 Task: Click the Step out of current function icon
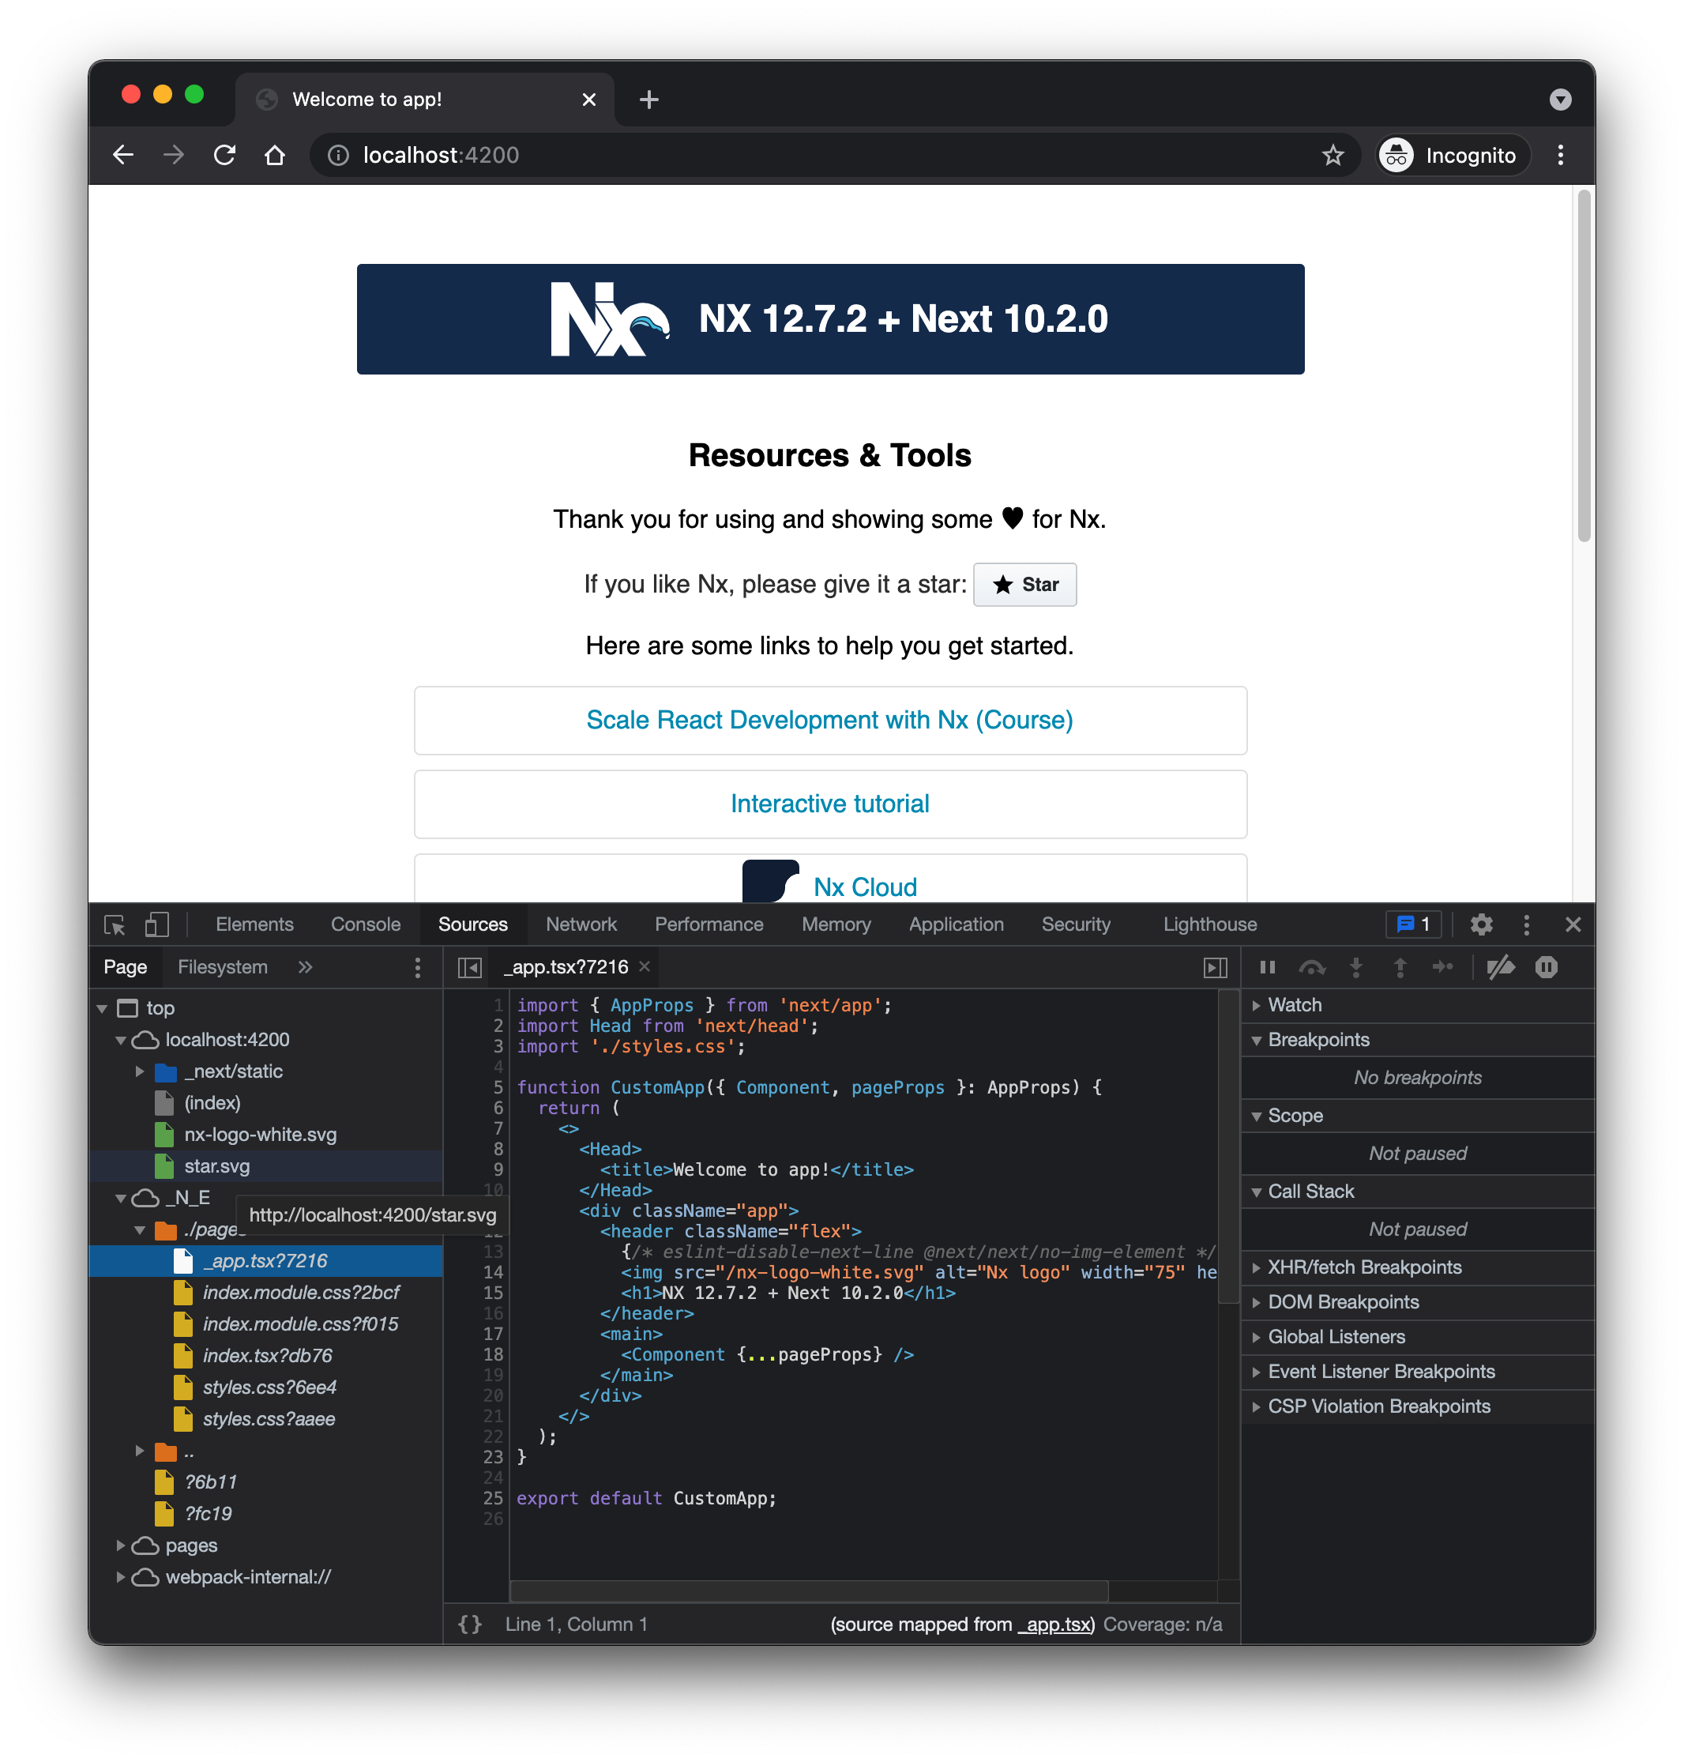point(1400,967)
